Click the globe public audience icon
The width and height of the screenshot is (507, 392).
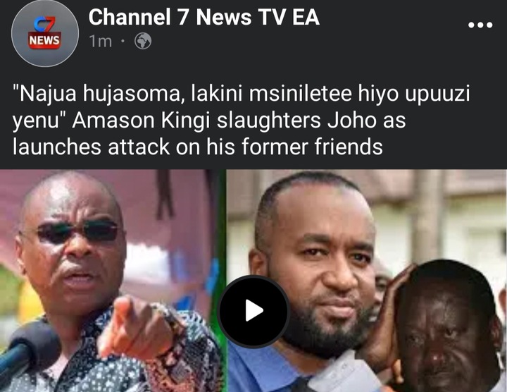point(143,41)
